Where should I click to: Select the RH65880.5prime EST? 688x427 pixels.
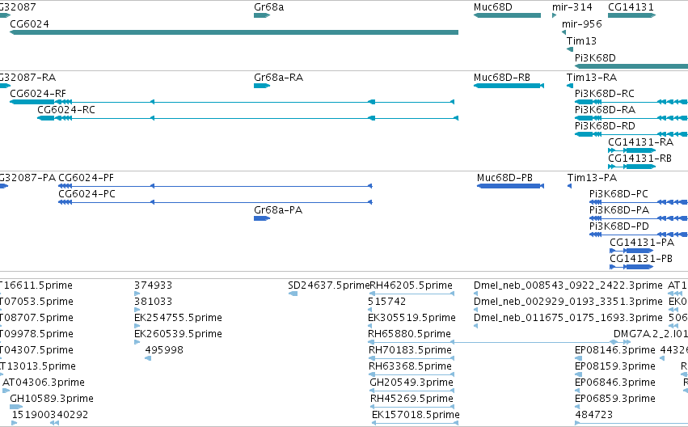pyautogui.click(x=409, y=334)
